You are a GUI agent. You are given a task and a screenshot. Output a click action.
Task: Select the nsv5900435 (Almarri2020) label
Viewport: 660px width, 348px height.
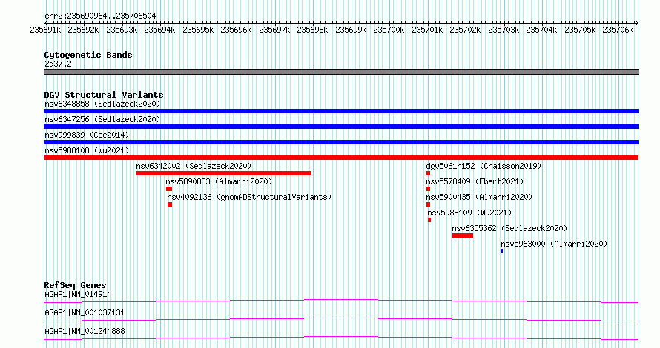(x=479, y=197)
